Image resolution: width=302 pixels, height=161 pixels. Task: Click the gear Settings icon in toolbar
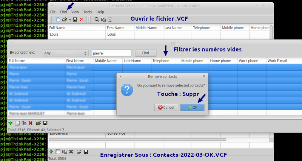click(110, 20)
